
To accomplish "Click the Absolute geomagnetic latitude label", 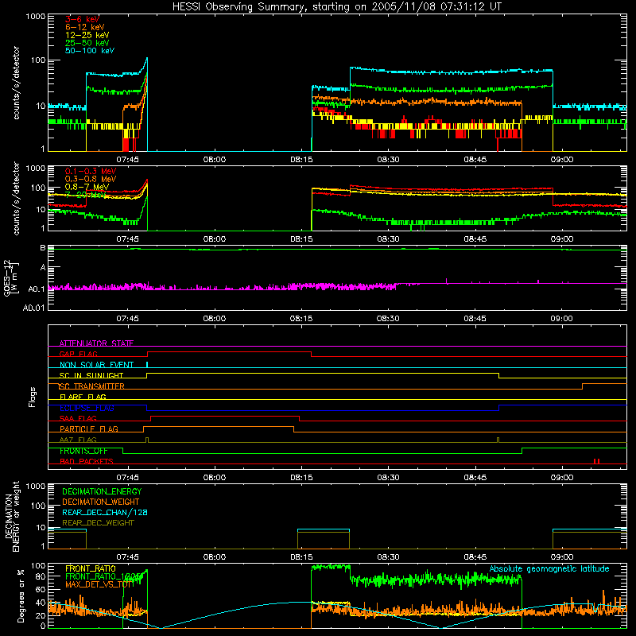I will click(549, 568).
